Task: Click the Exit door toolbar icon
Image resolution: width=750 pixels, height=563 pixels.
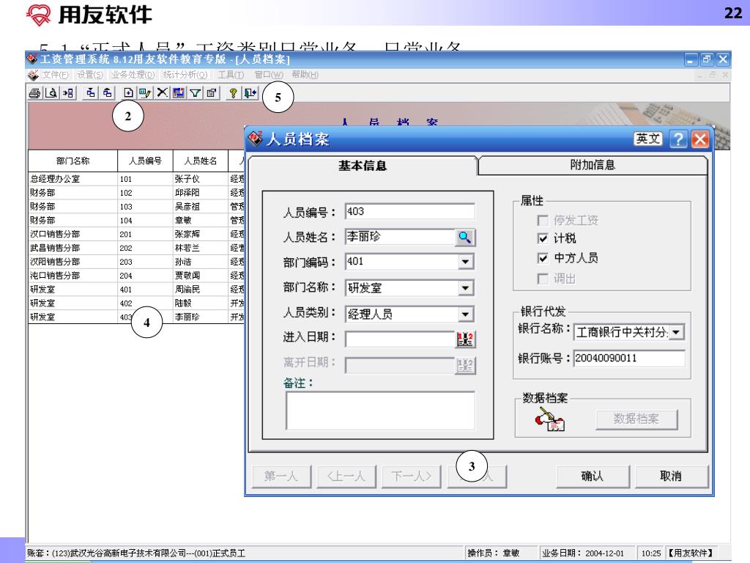Action: coord(250,93)
